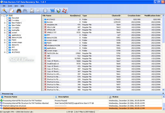This screenshot has width=165, height=113.
Task: Sort by Creation Date column header
Action: pyautogui.click(x=131, y=16)
